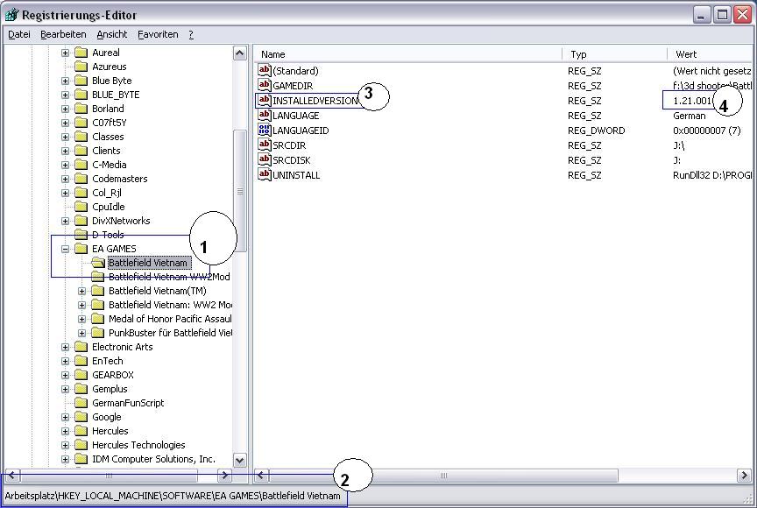Image resolution: width=757 pixels, height=508 pixels.
Task: Select the EA GAMES folder icon
Action: tap(81, 249)
